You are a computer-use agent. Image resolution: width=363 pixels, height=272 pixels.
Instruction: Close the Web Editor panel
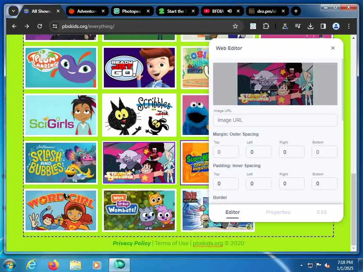coord(333,48)
